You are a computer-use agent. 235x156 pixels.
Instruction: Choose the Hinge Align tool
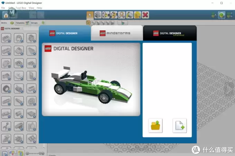pyautogui.click(x=114, y=15)
